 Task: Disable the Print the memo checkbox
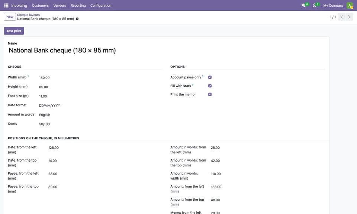point(210,94)
